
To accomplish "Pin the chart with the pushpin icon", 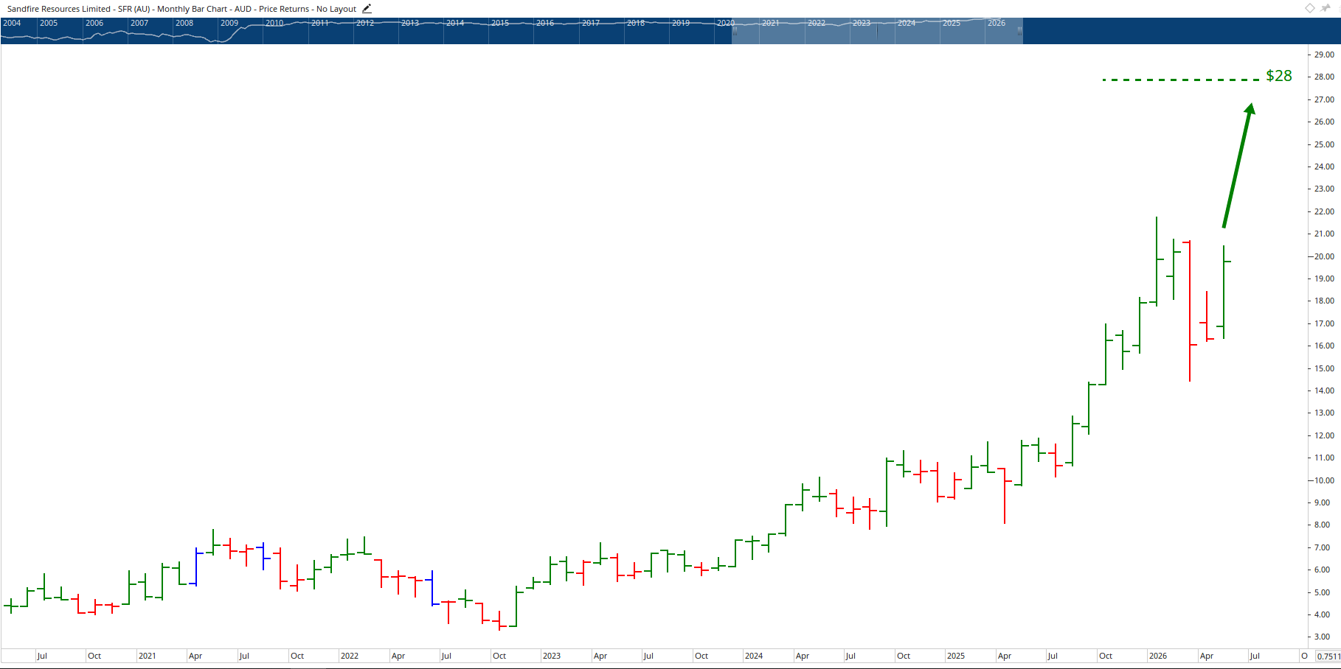I will coord(1326,8).
